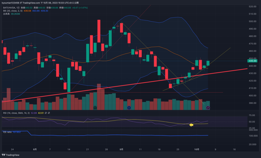Click the blue D dividend marker

[x=129, y=108]
